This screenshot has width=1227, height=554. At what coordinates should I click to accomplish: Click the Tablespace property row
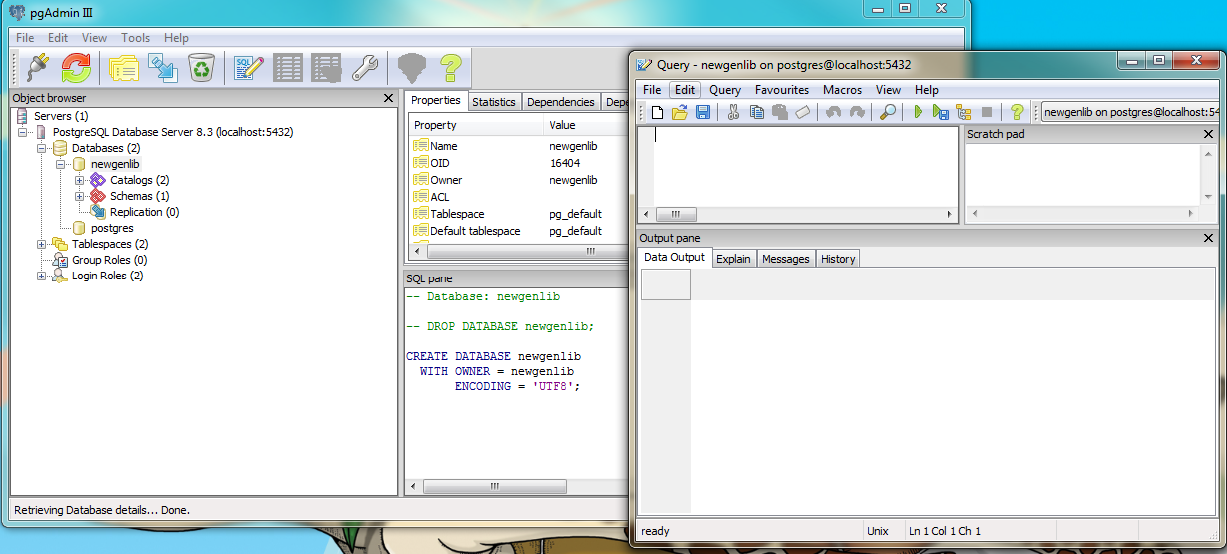519,214
